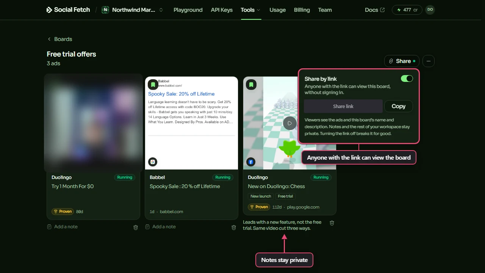Copy the share link
This screenshot has width=485, height=273.
point(399,107)
